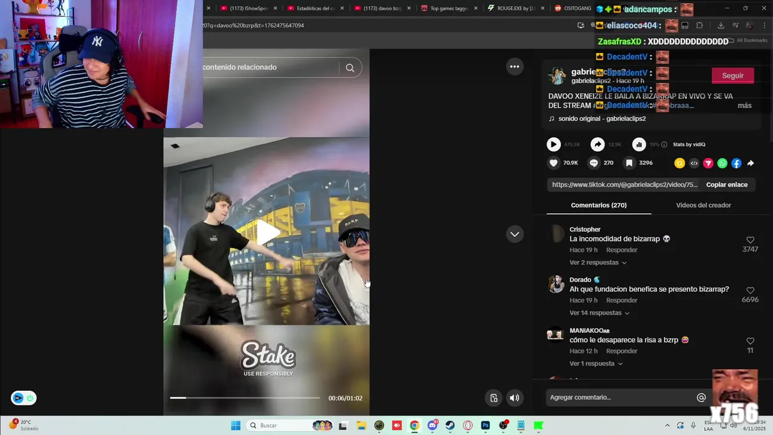The height and width of the screenshot is (435, 773).
Task: Expand Ver 14 respuestas under Dorado
Action: pyautogui.click(x=600, y=313)
